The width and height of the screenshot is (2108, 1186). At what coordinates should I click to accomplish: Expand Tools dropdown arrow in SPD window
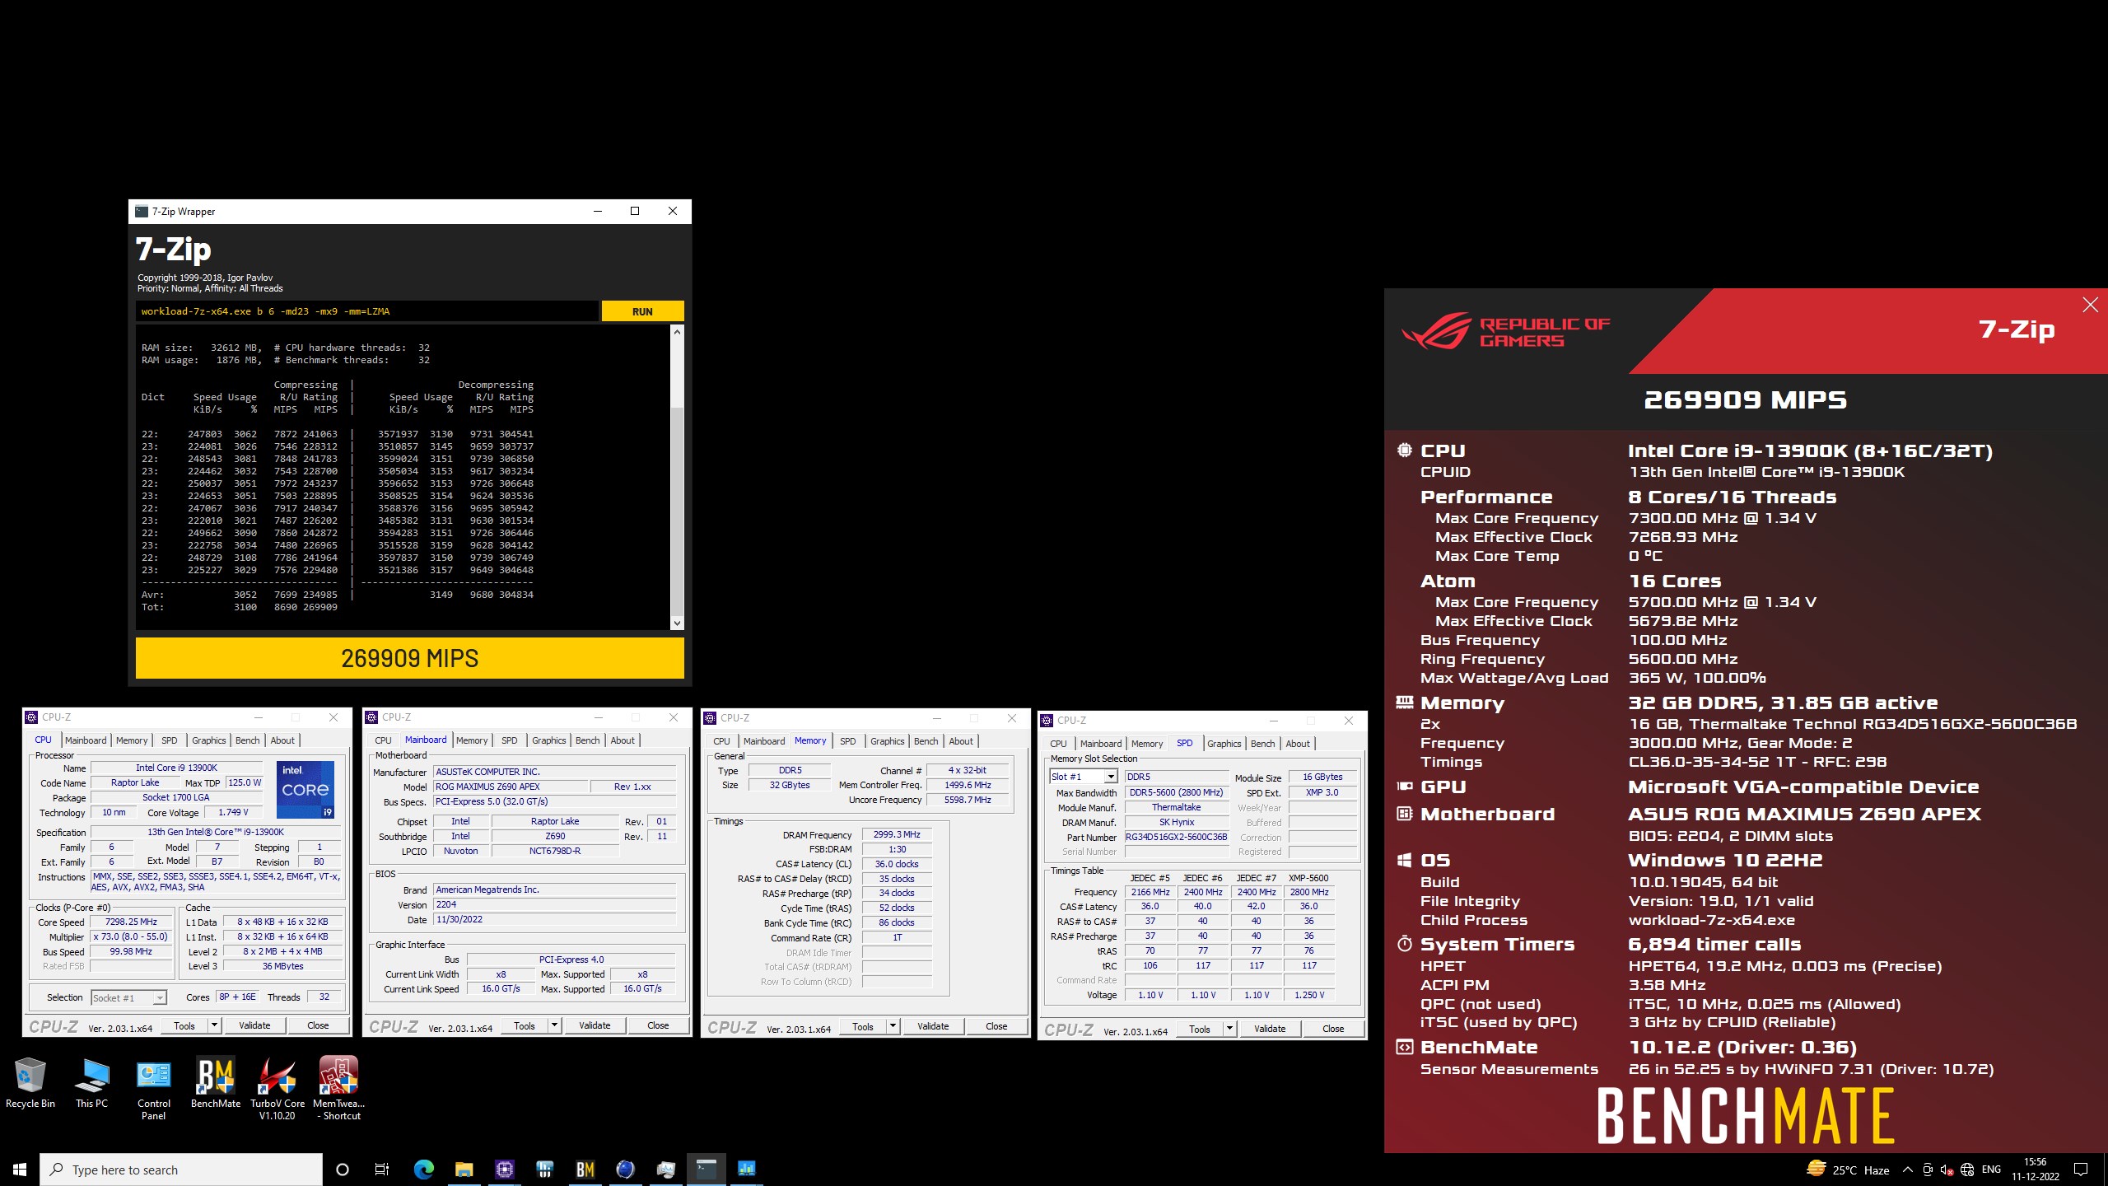pos(1229,1029)
